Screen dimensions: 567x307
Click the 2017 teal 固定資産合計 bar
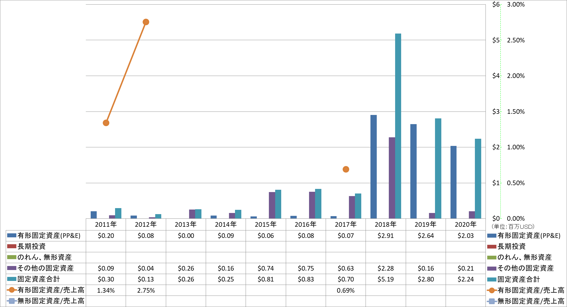click(x=358, y=206)
